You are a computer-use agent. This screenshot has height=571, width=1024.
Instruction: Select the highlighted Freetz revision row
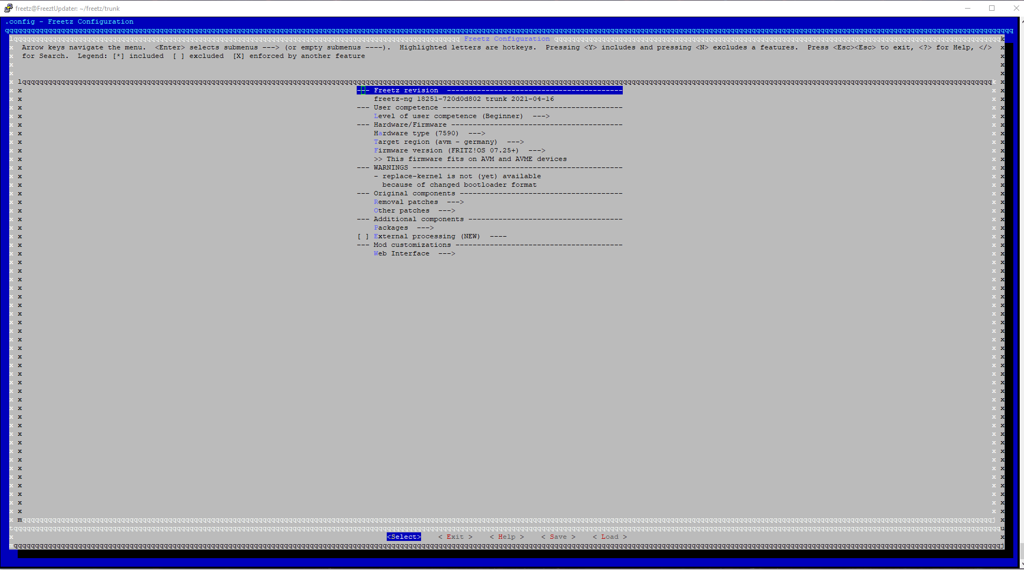click(x=490, y=91)
